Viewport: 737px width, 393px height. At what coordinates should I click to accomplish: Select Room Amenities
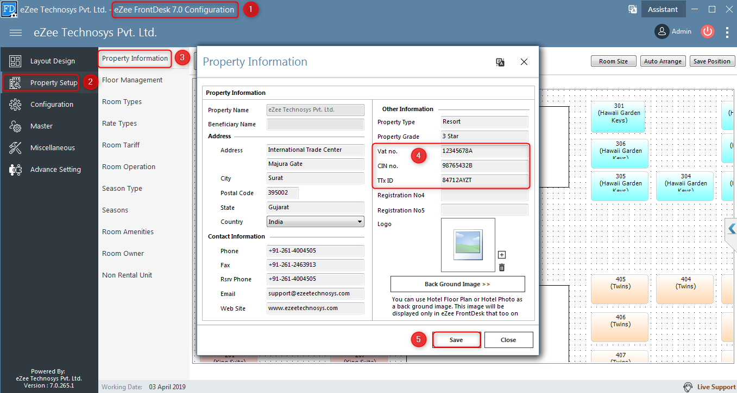[x=128, y=232]
